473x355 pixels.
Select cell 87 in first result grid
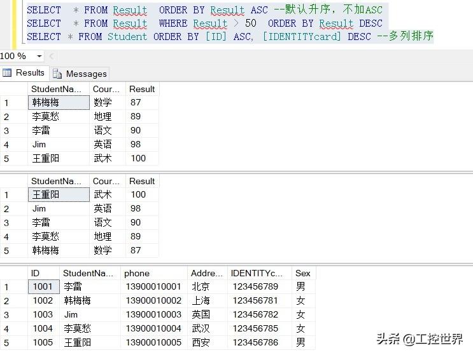tap(142, 103)
